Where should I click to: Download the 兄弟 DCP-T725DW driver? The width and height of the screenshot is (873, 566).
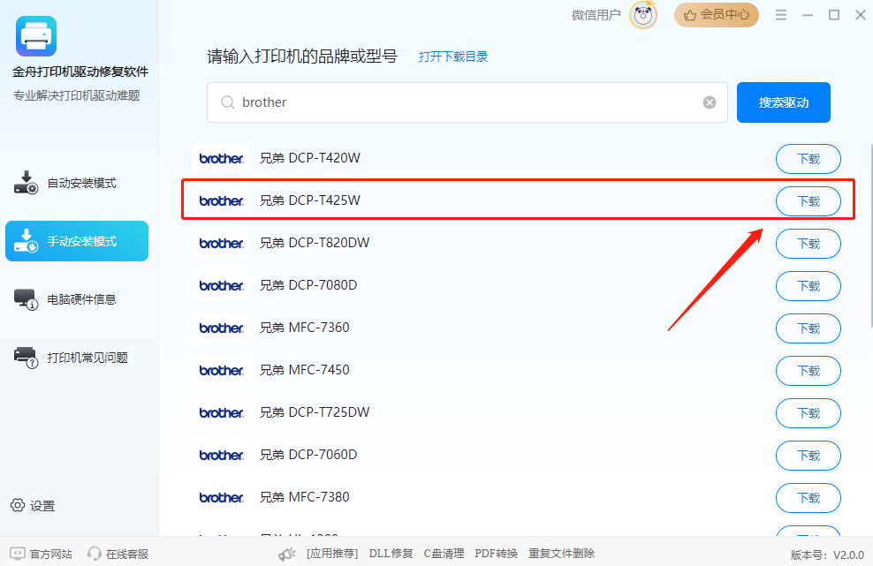point(808,413)
